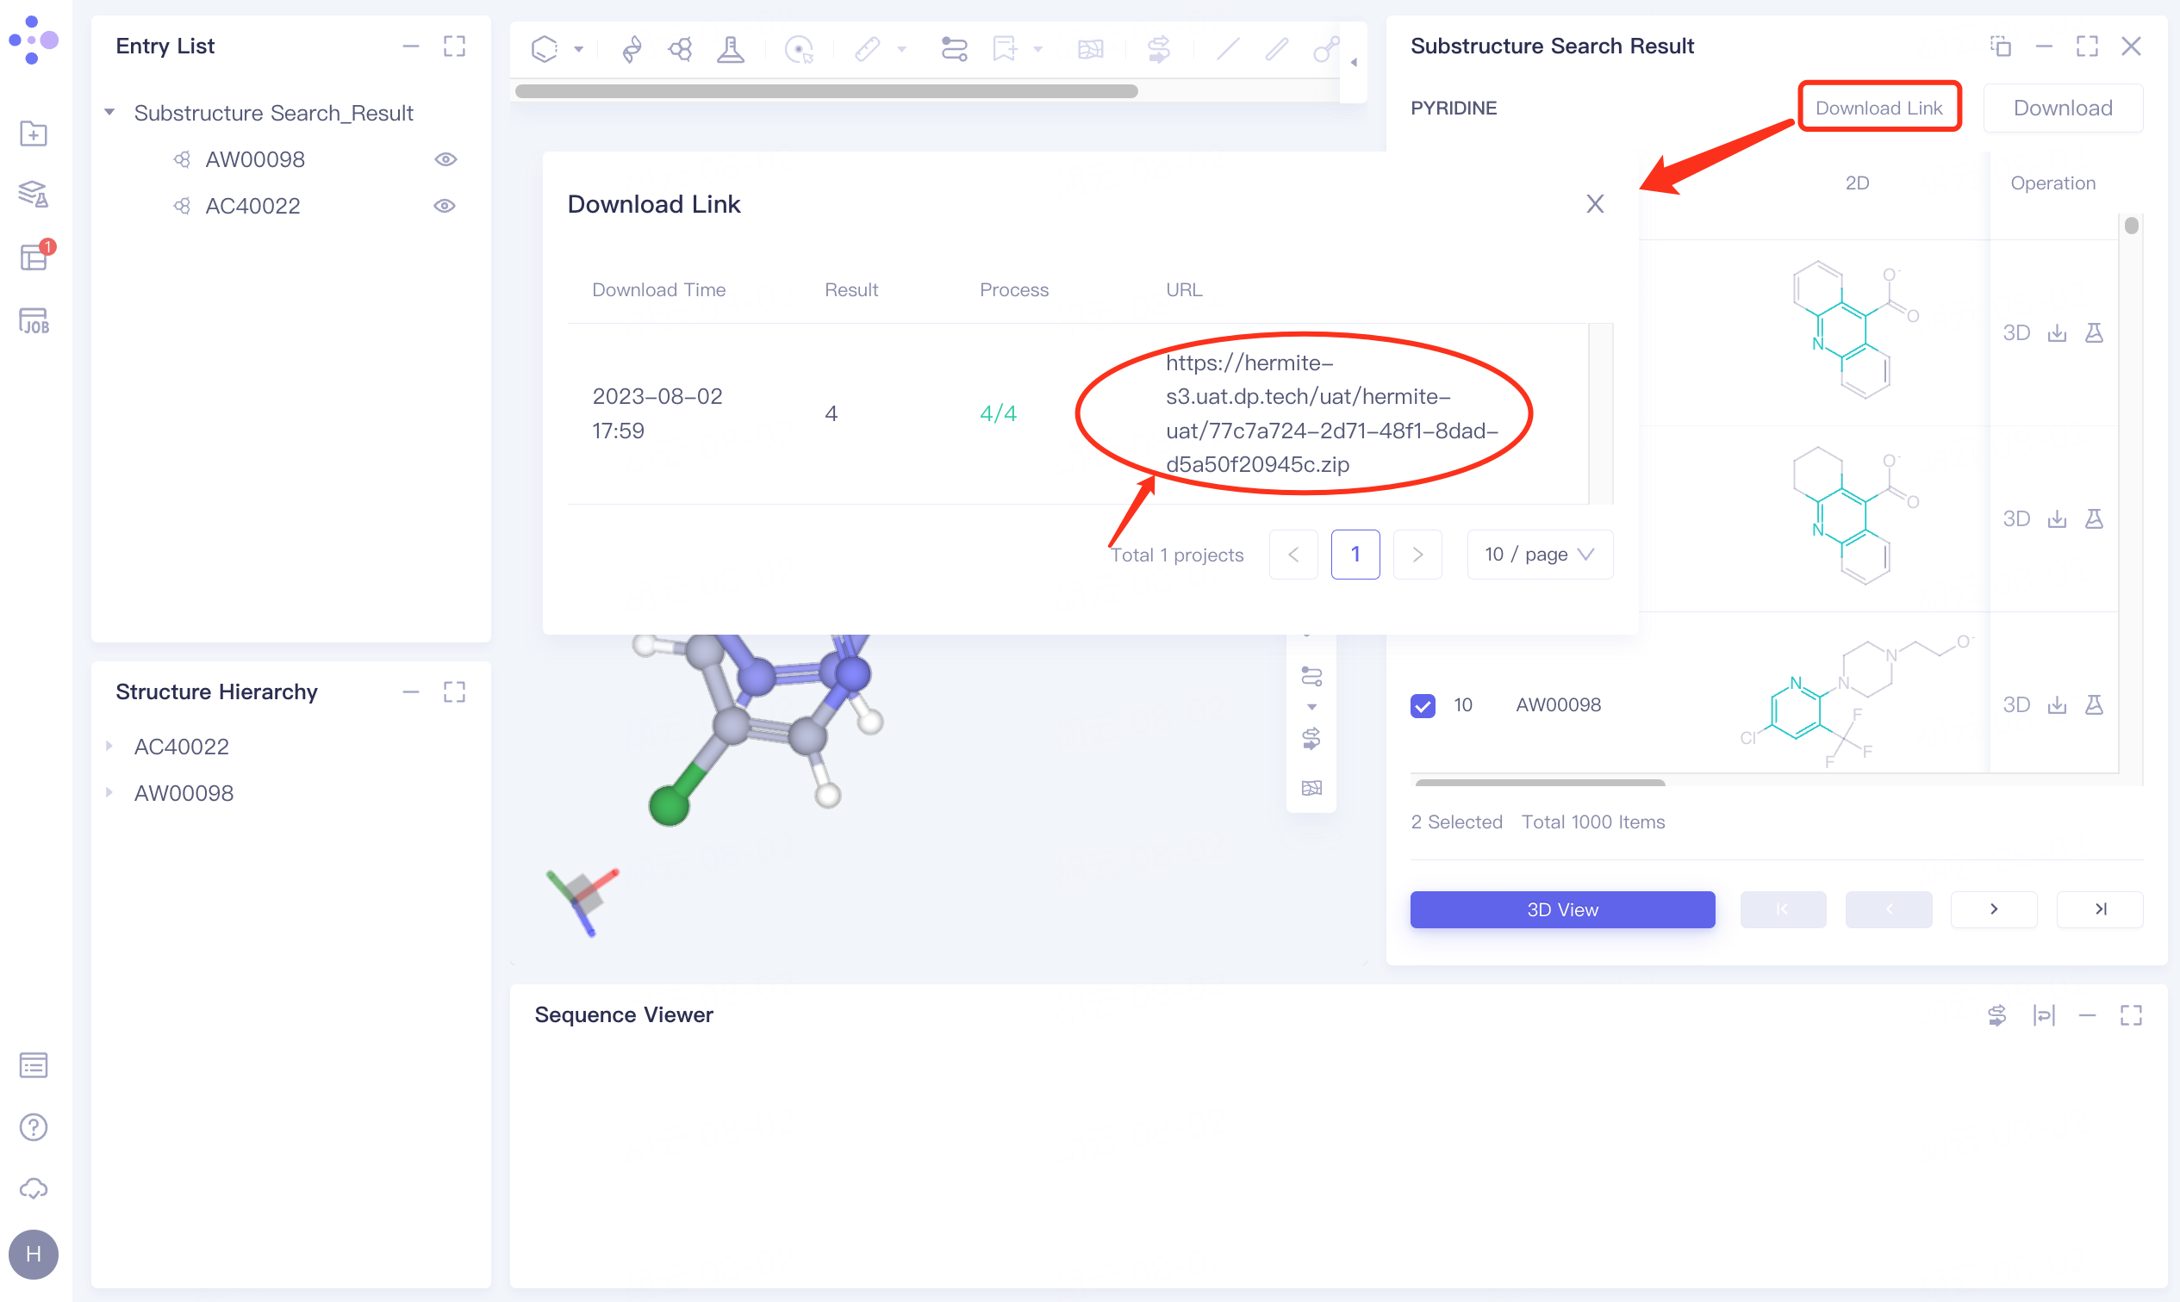
Task: Uncheck the AW00098 row checkbox
Action: coord(1423,705)
